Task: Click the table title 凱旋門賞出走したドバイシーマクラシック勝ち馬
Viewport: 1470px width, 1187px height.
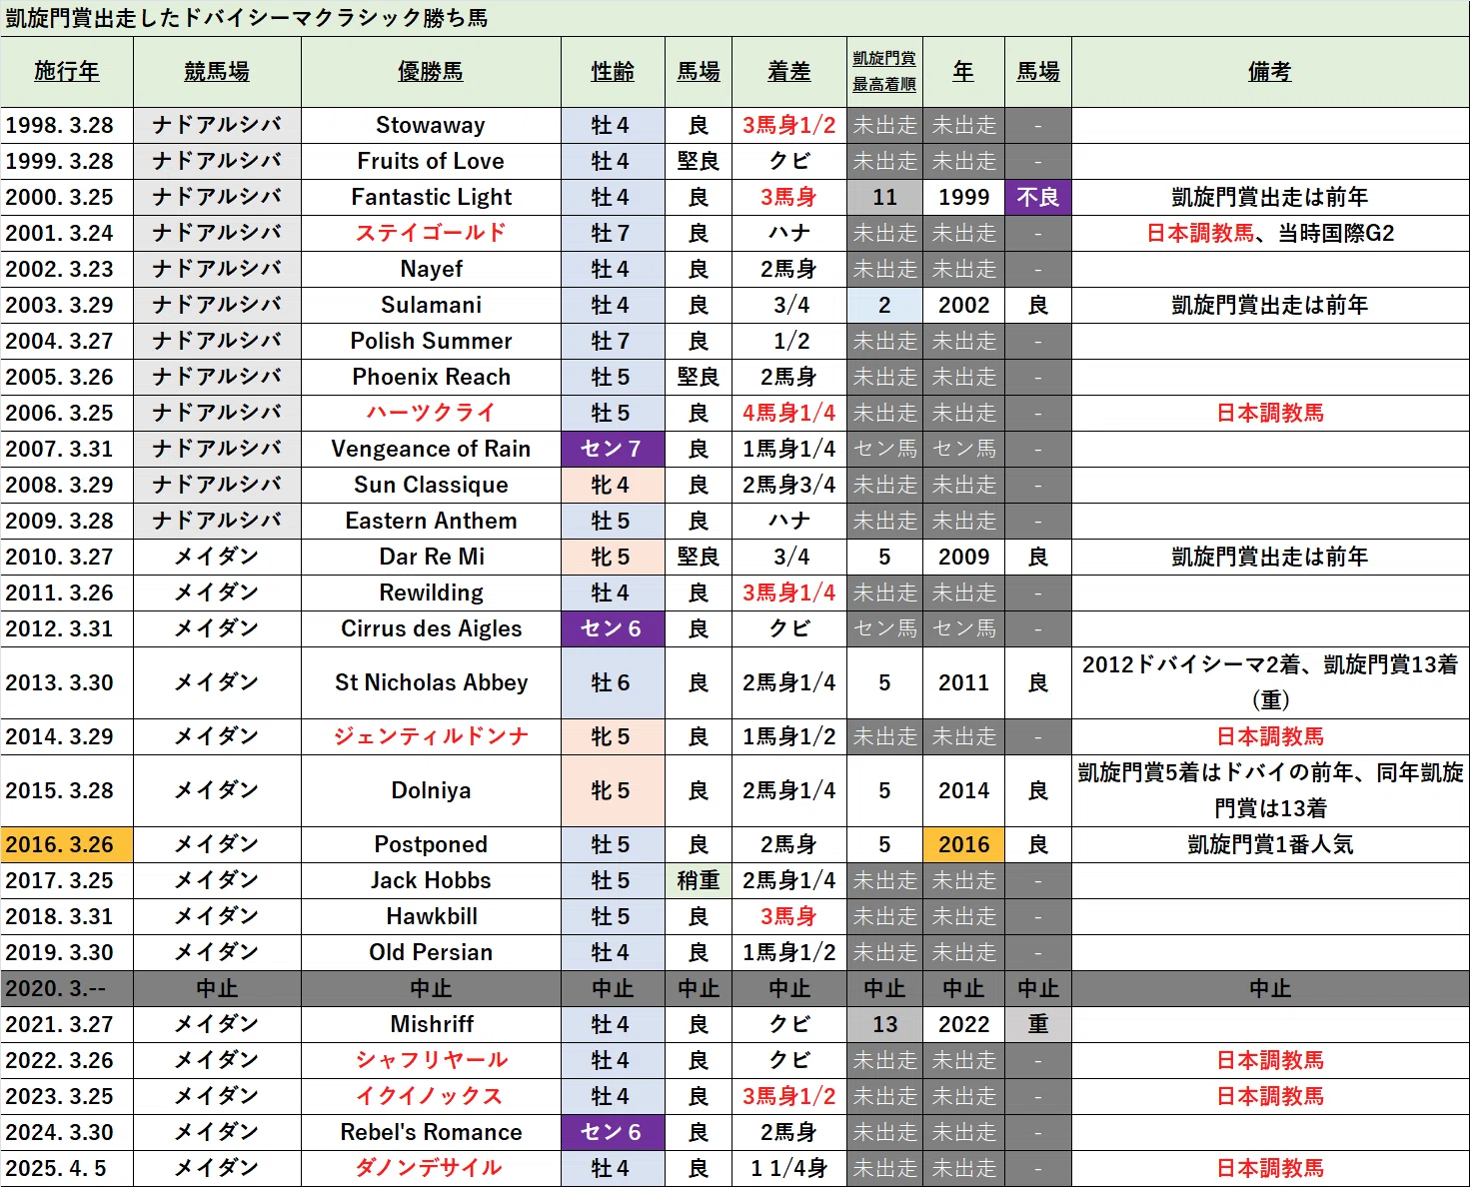Action: point(247,18)
